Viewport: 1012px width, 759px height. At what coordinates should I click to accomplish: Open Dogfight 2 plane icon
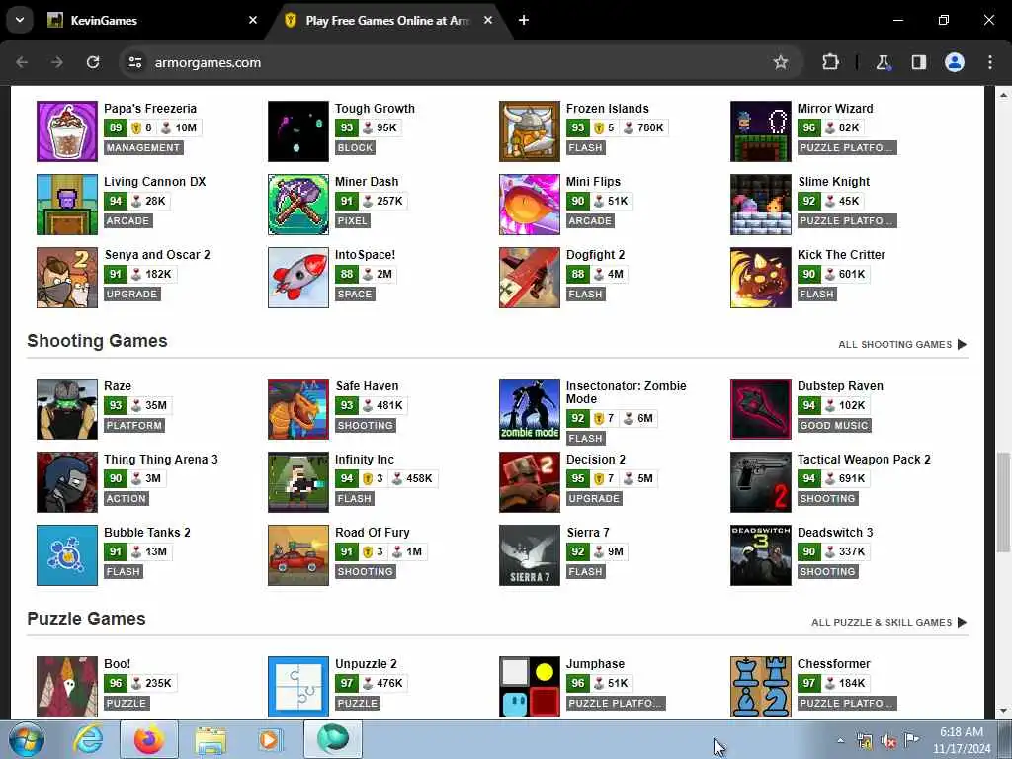pyautogui.click(x=530, y=278)
